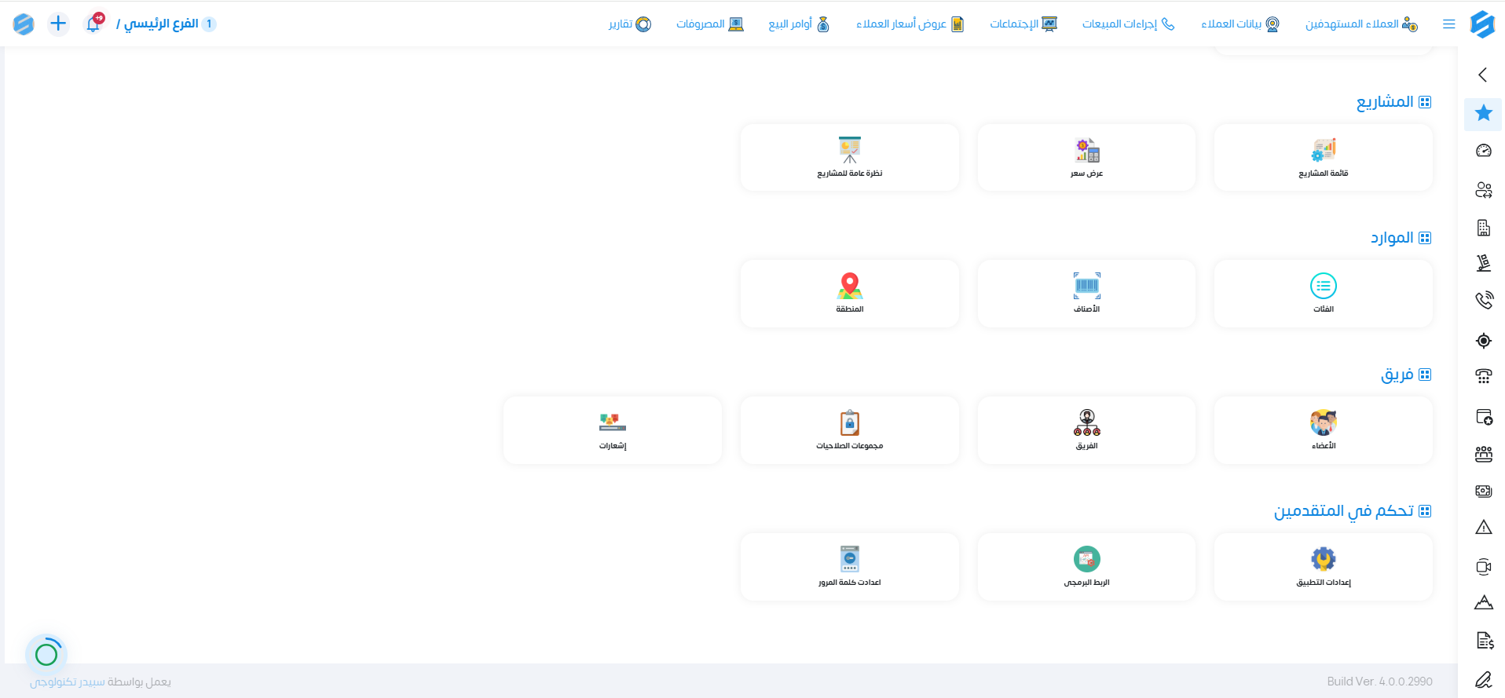Click the notification bell icon

click(x=93, y=24)
